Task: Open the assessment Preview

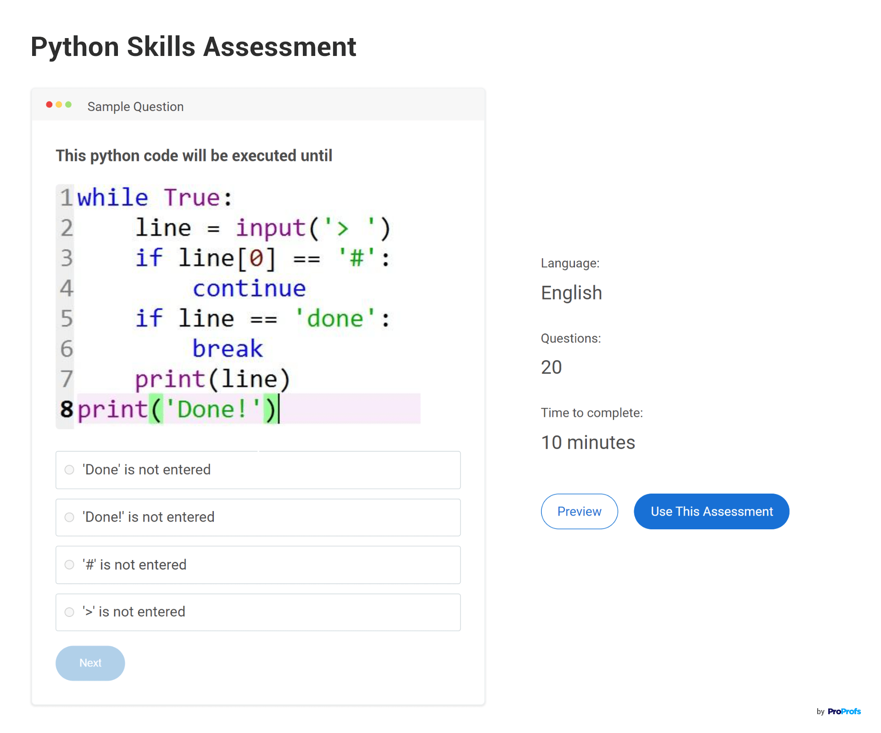Action: 579,511
